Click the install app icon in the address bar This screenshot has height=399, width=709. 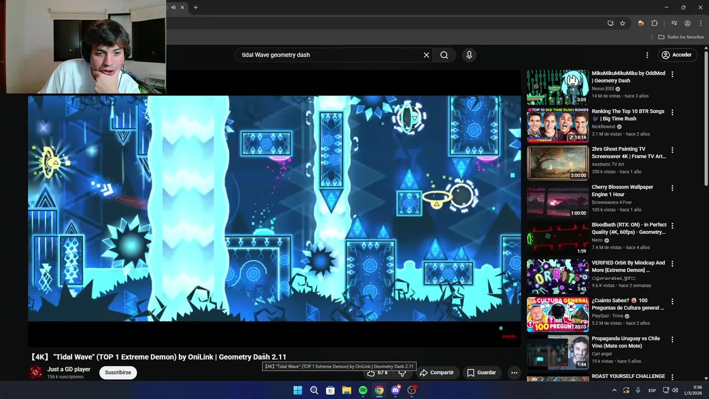click(610, 23)
